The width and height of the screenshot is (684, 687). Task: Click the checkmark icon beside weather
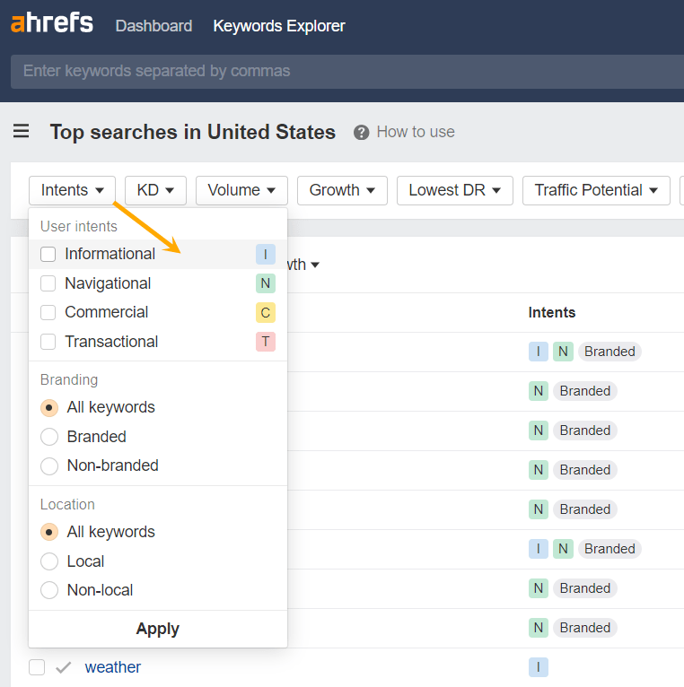[x=64, y=667]
